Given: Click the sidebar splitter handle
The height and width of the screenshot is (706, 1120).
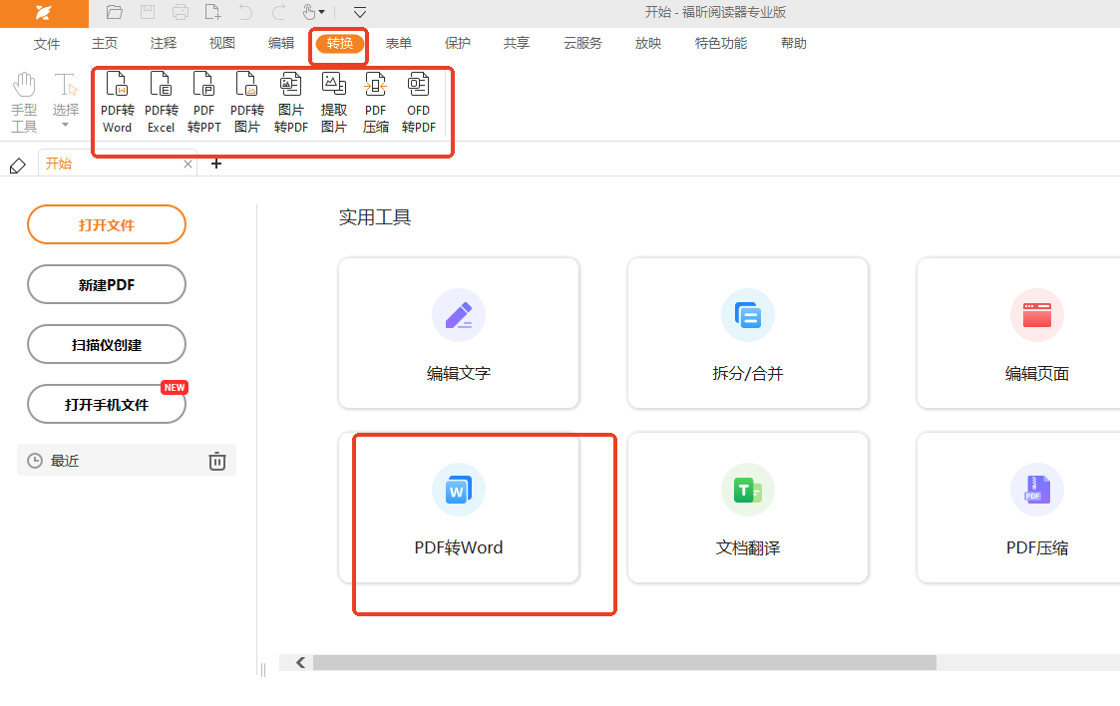Looking at the screenshot, I should (263, 669).
